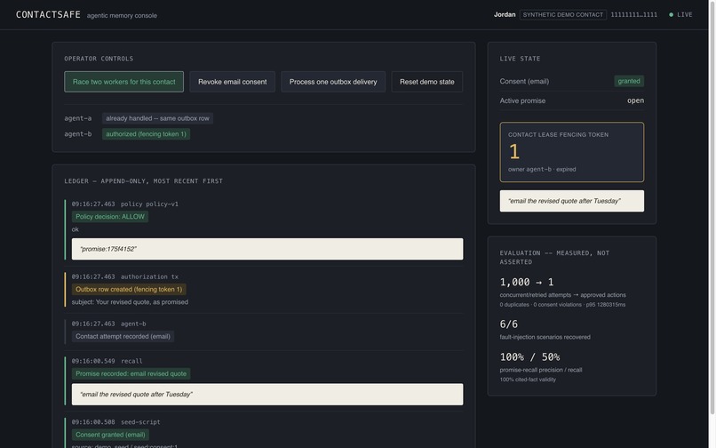Click 'subject: Your revised quote, as promised'
716x448 pixels.
[x=130, y=302]
